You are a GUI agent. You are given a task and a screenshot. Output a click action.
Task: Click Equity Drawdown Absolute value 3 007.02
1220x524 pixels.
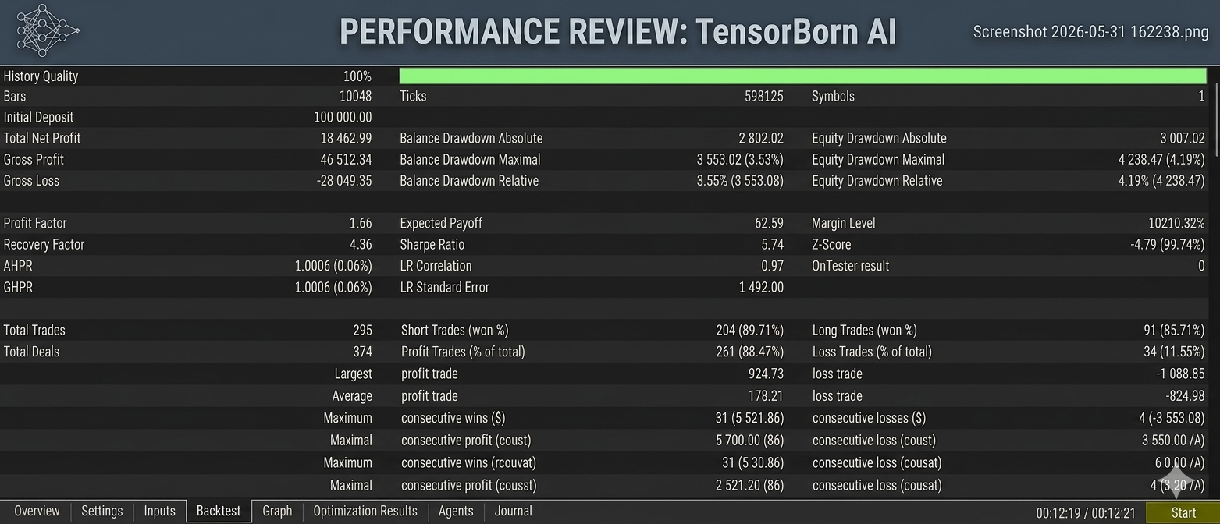point(1182,138)
